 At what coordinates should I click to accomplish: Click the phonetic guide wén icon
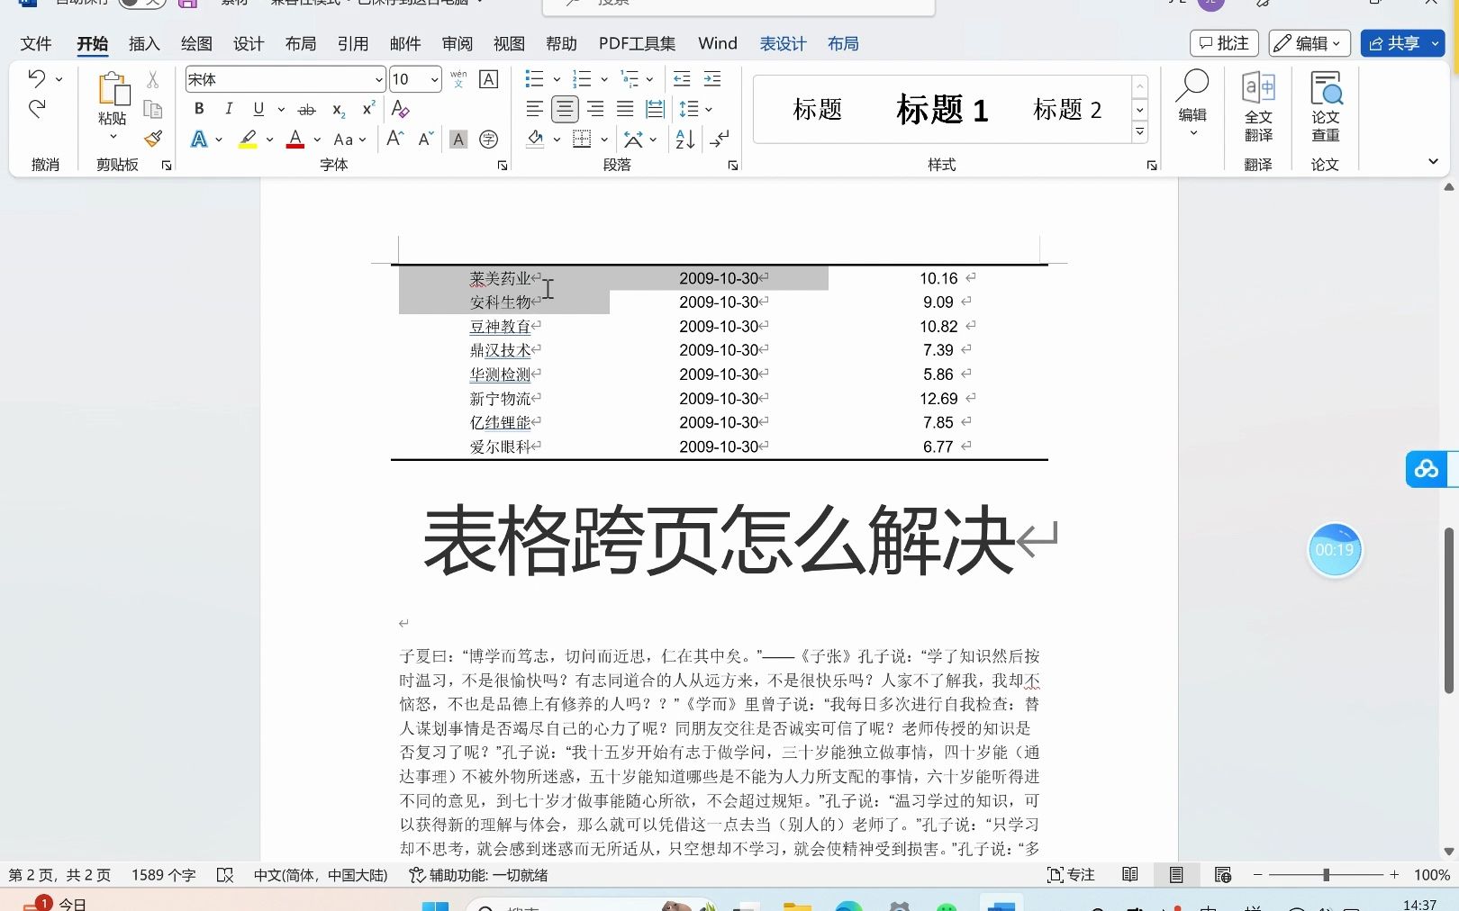(458, 79)
